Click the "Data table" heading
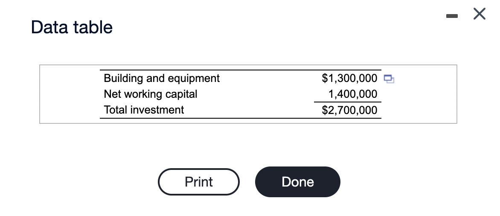This screenshot has width=500, height=216. click(72, 27)
